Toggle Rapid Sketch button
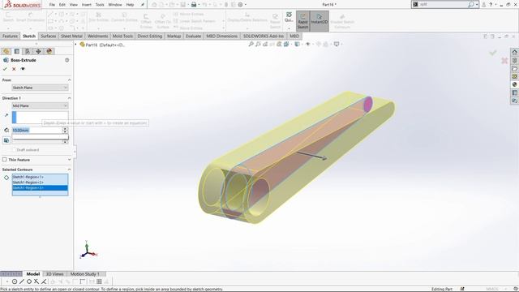The height and width of the screenshot is (292, 519). coord(302,21)
